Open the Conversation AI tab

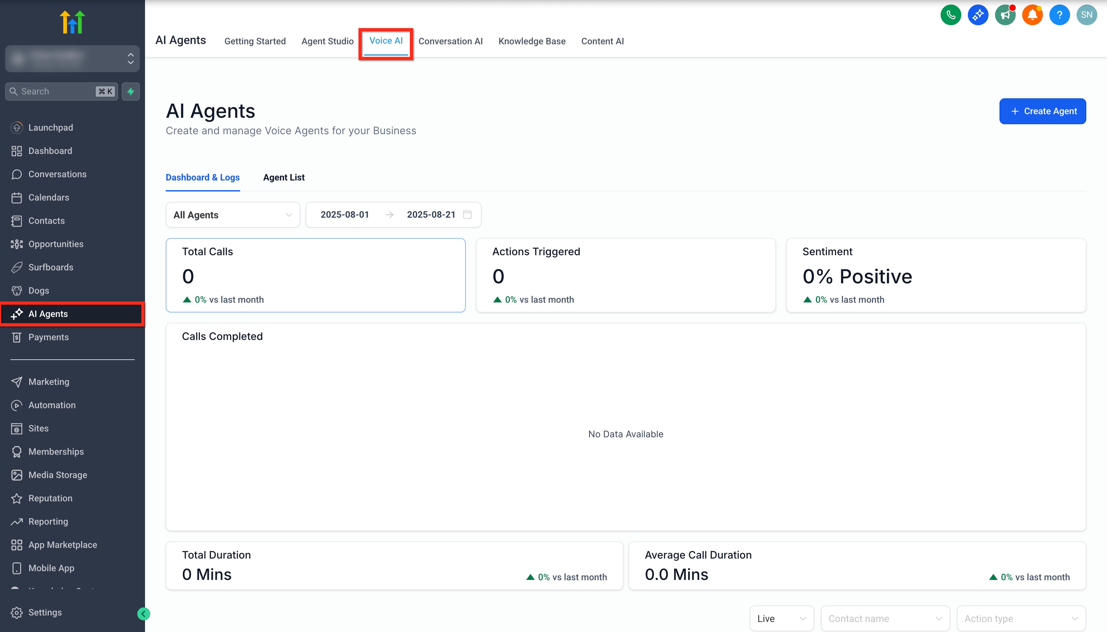click(450, 41)
